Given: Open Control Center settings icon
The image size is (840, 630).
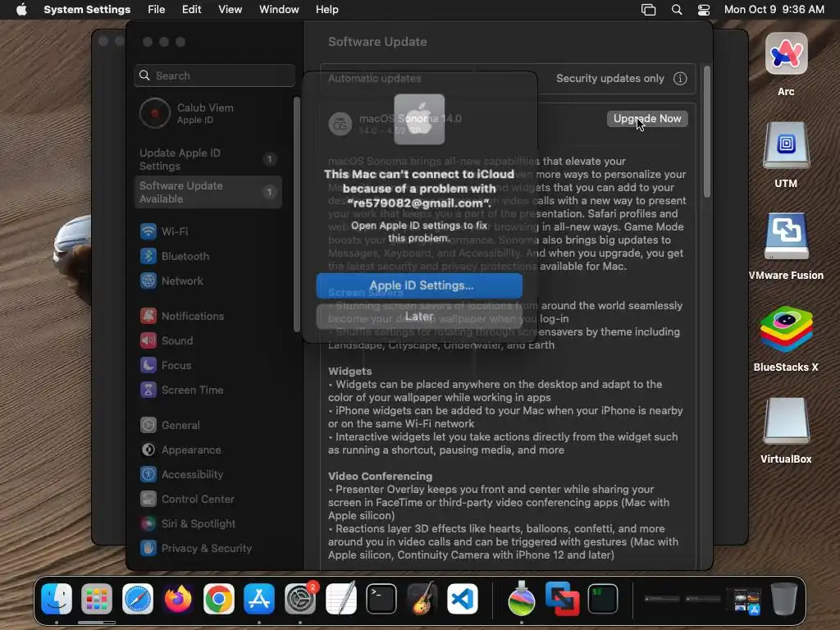Looking at the screenshot, I should (x=148, y=500).
